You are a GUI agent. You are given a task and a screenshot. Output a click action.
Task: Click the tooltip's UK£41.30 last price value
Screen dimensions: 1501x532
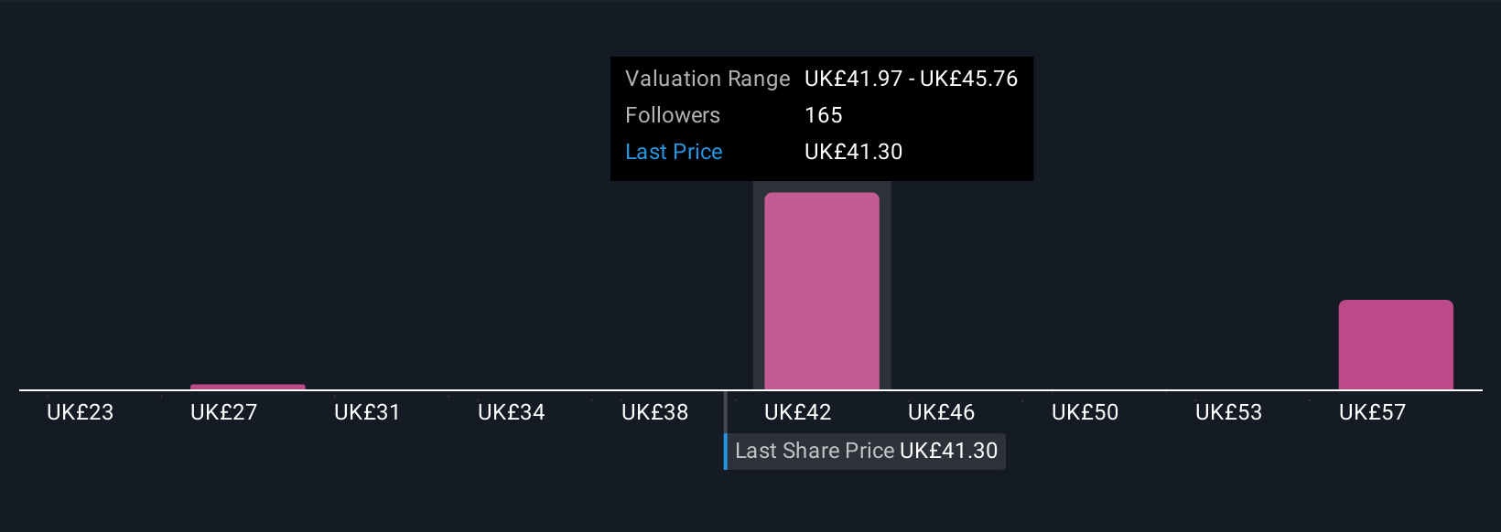point(854,152)
